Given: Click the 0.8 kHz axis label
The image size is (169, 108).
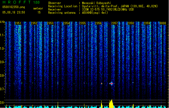Looking at the screenshot, I should (x=2, y=76).
